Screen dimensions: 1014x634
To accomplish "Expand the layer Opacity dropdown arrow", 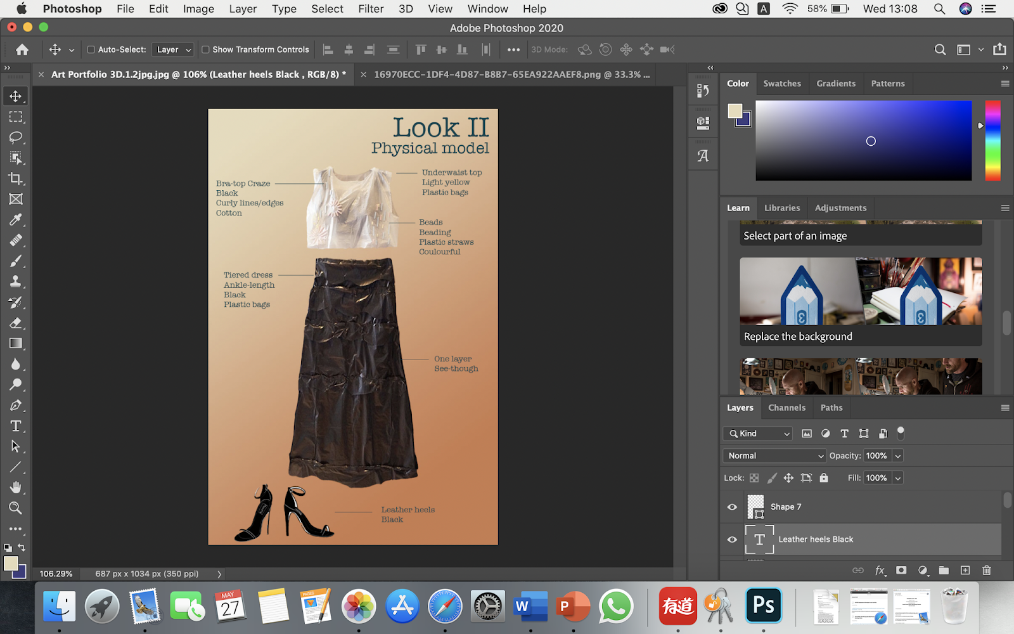I will tap(897, 456).
